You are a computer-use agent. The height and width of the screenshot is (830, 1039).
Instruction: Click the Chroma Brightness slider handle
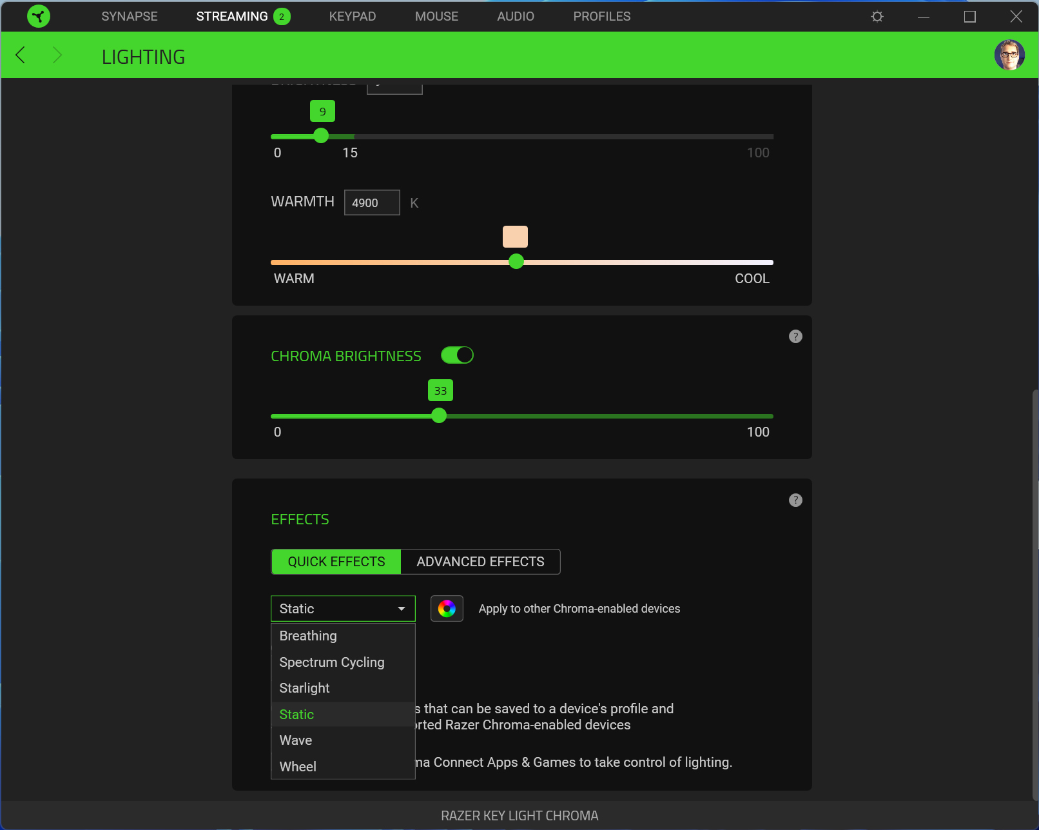439,415
